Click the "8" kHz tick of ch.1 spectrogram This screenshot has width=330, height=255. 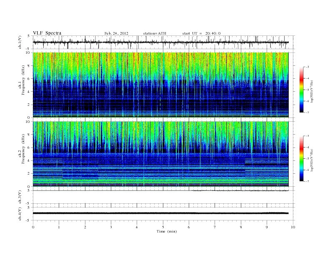click(29, 66)
